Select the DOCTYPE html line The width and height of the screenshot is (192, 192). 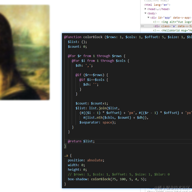[x=156, y=1]
